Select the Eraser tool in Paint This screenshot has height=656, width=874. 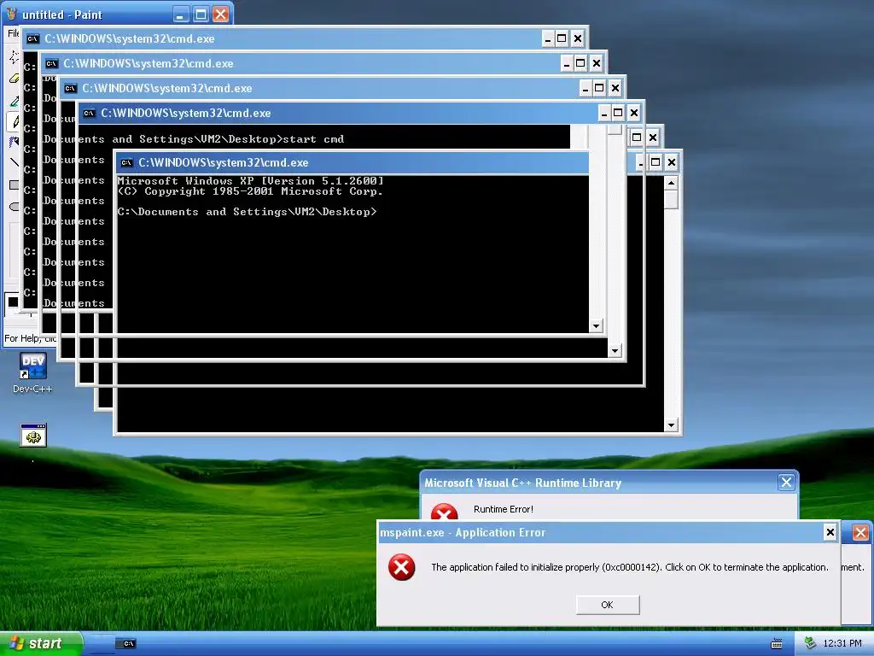pyautogui.click(x=14, y=78)
